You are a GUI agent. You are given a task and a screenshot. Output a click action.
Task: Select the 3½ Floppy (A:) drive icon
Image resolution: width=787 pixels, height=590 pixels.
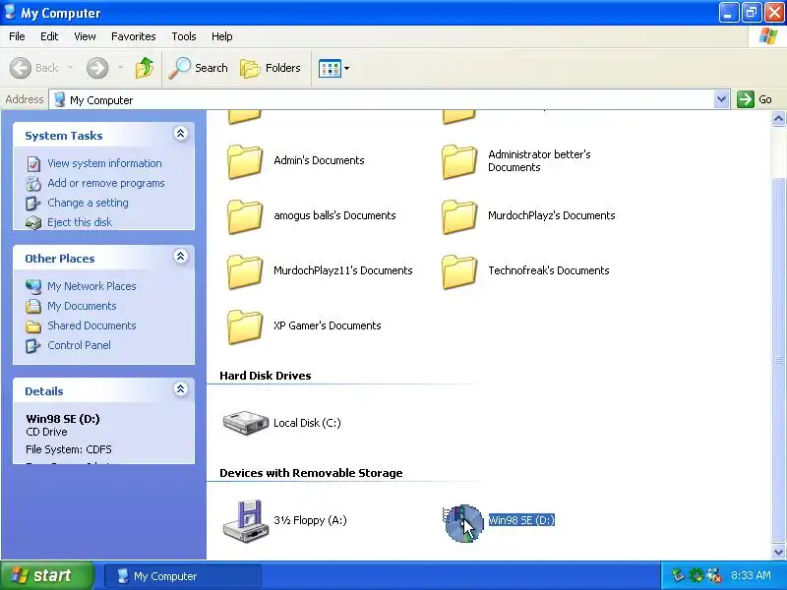point(245,521)
